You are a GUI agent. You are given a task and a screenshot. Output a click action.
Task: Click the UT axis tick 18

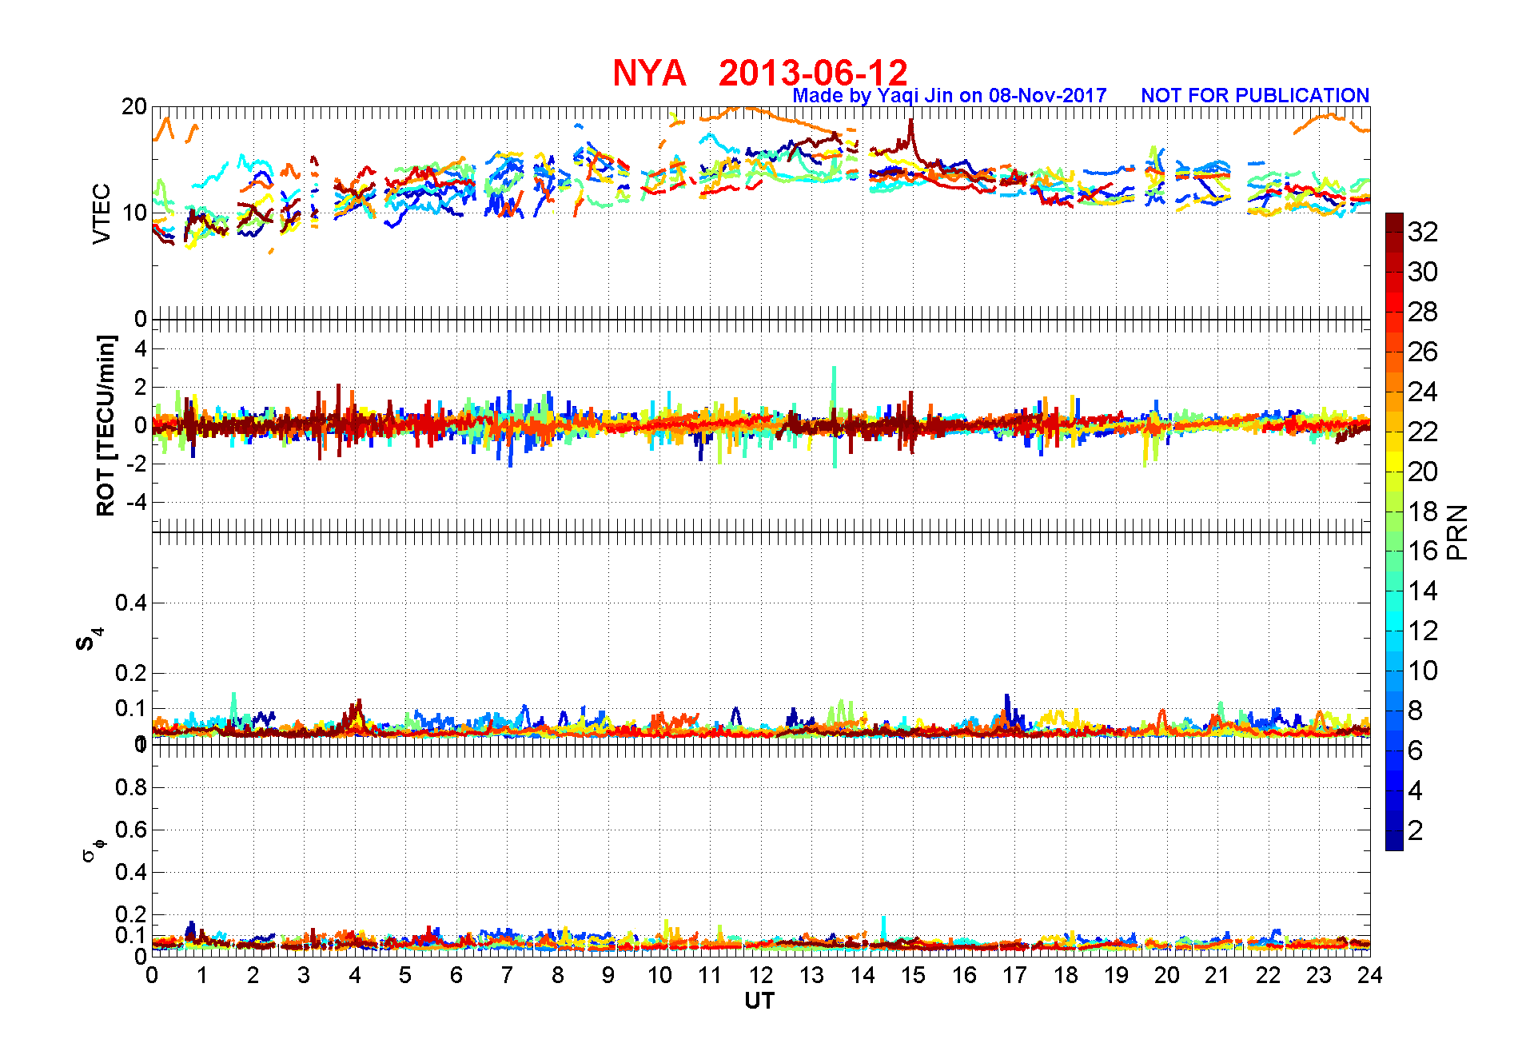[x=1066, y=975]
